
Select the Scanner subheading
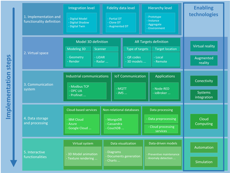point(105,49)
